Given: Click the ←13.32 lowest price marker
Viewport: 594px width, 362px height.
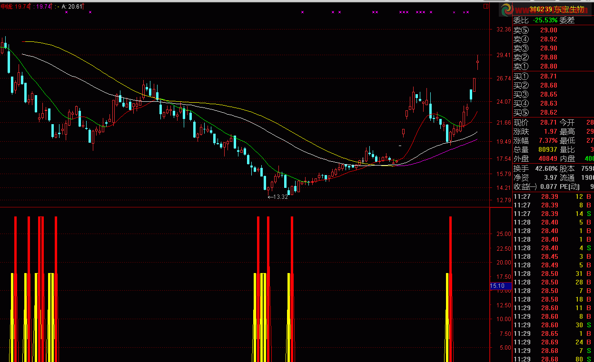Looking at the screenshot, I should click(x=278, y=197).
